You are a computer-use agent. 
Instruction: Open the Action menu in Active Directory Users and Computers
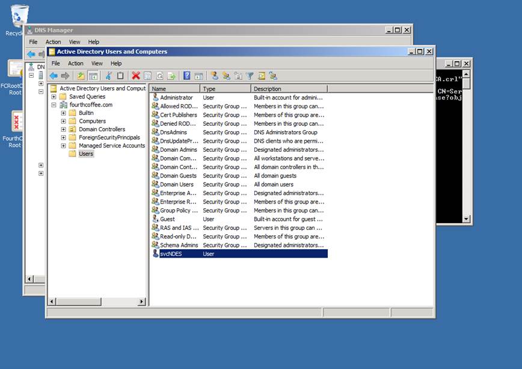tap(75, 63)
